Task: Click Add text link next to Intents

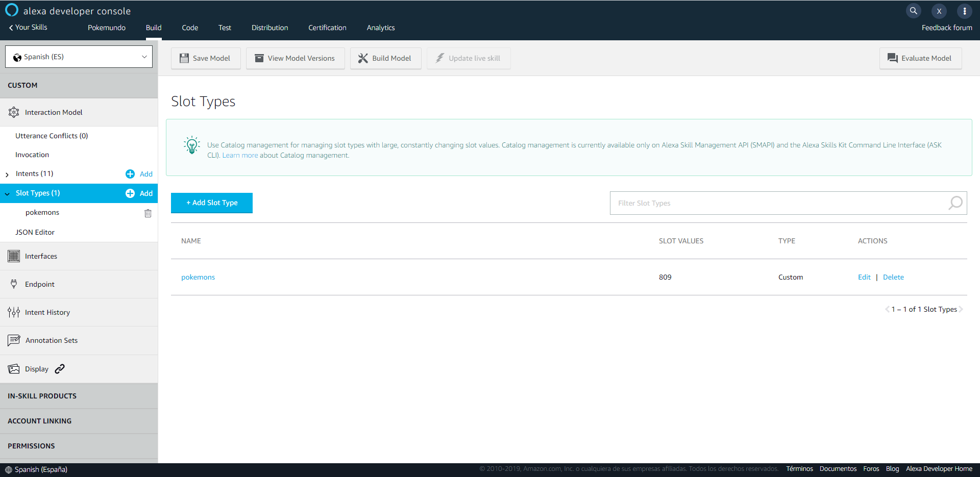Action: [x=146, y=174]
